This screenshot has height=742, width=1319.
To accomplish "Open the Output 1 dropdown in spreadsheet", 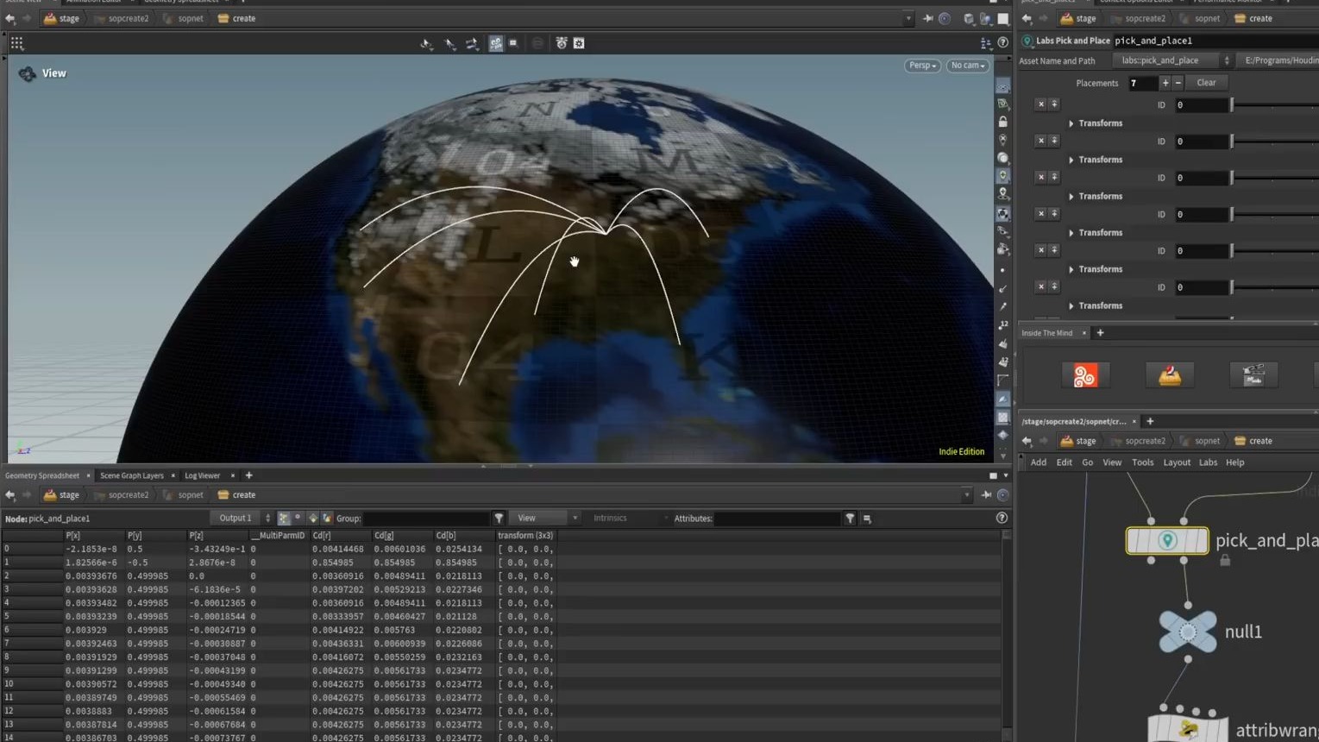I will 242,519.
